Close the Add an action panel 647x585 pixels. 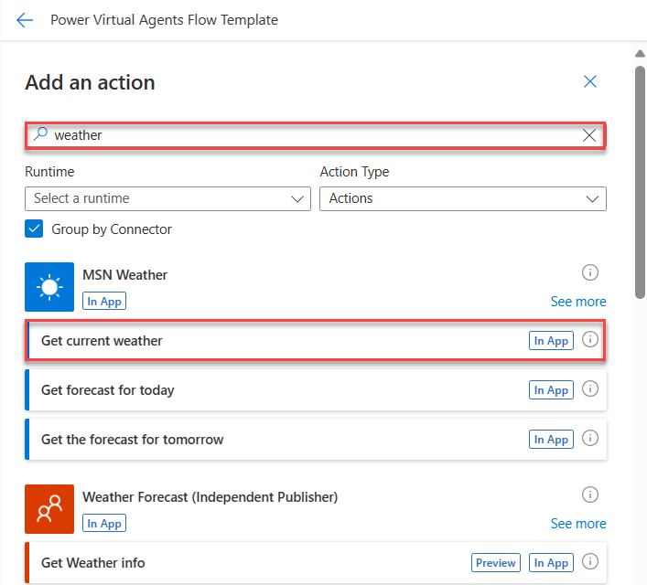(590, 81)
